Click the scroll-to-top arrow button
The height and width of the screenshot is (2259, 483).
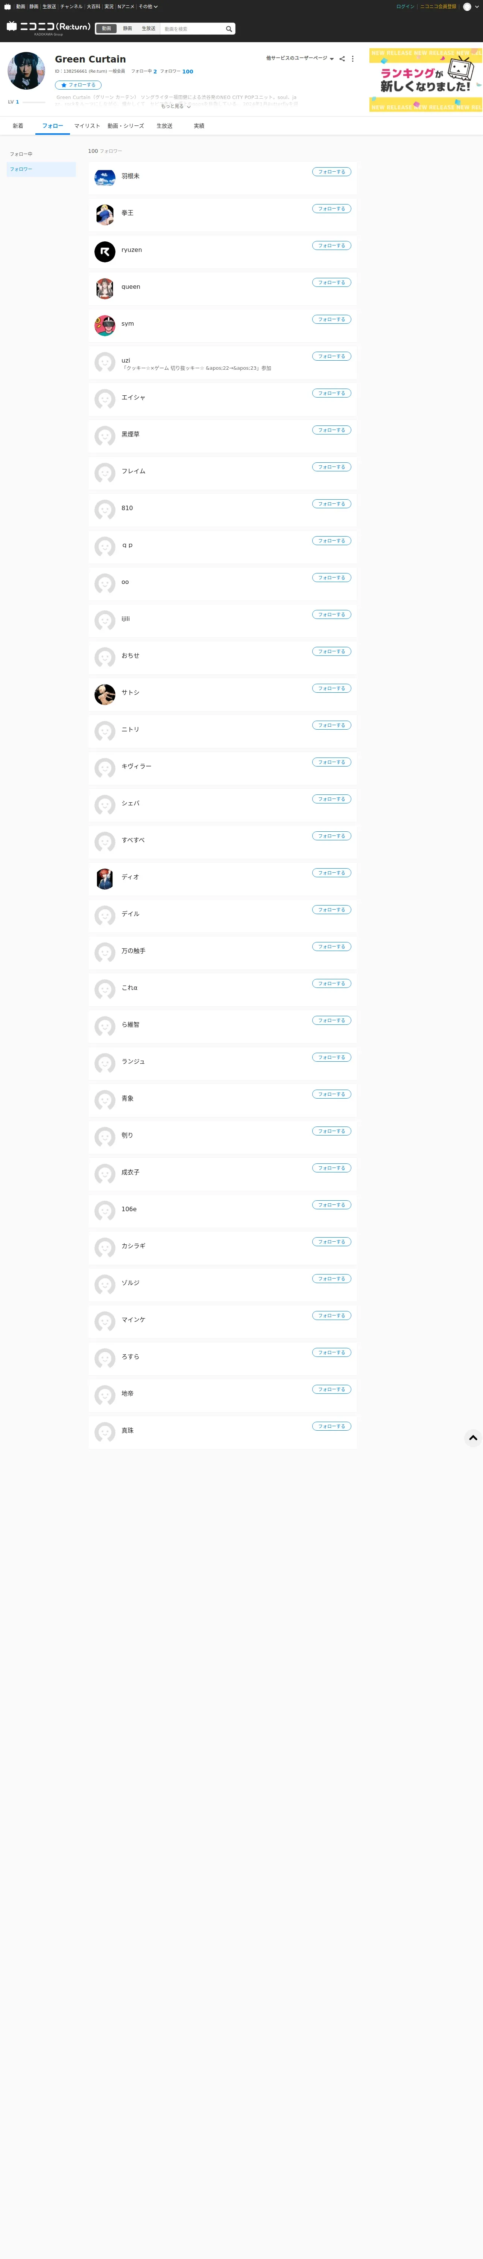[x=473, y=1437]
